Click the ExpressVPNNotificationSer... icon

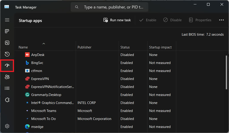(27, 87)
